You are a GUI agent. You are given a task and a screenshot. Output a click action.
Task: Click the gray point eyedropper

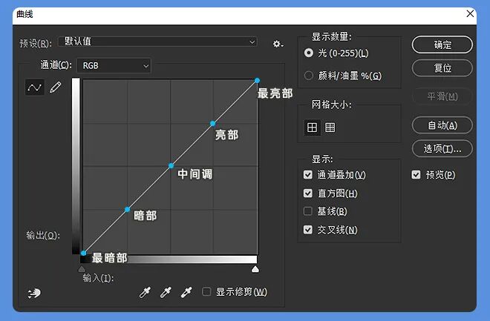tap(166, 292)
